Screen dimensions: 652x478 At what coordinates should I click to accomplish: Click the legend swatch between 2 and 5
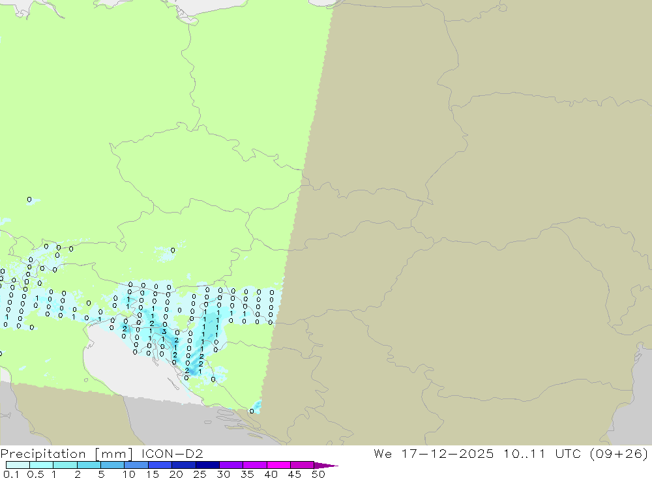pyautogui.click(x=89, y=465)
